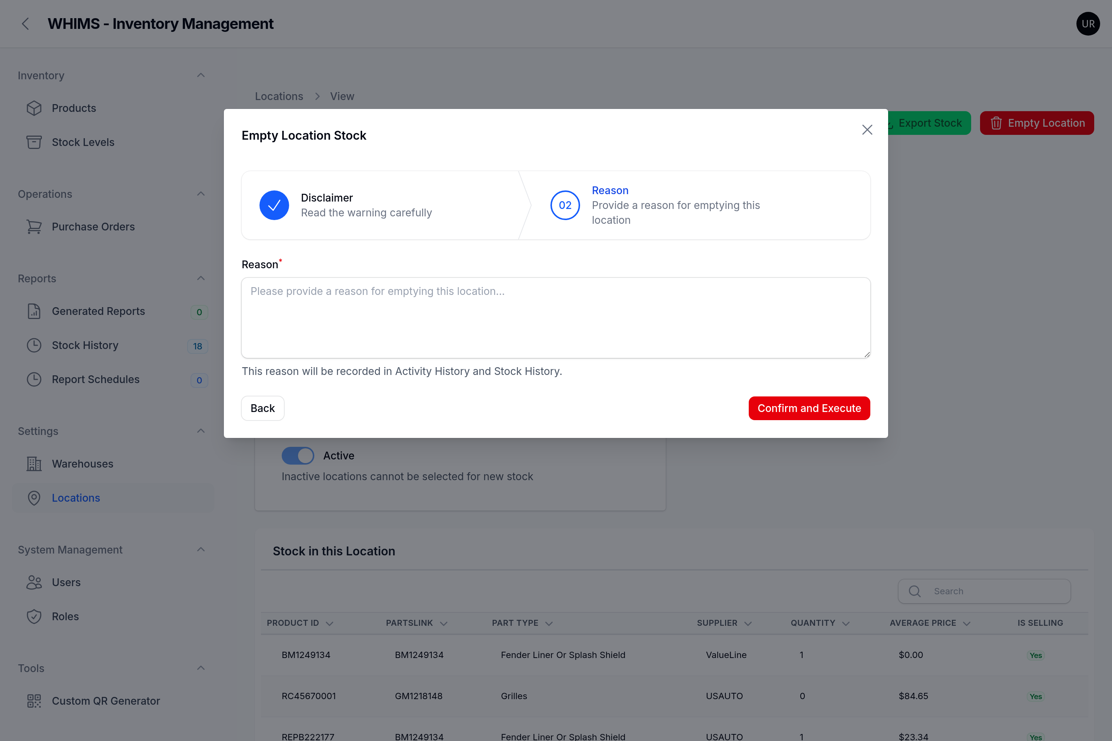This screenshot has width=1112, height=741.
Task: Click the $84.65 average price cell
Action: [x=913, y=696]
